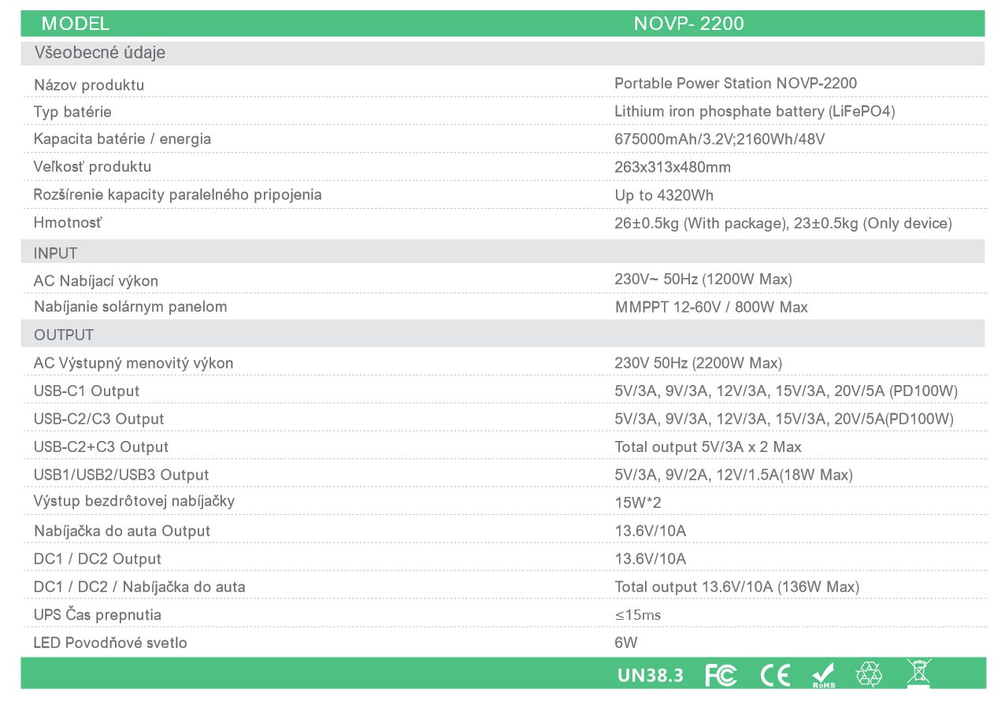1005x704 pixels.
Task: Select the USB-C2/C3 Output PD100W value
Action: [x=784, y=419]
